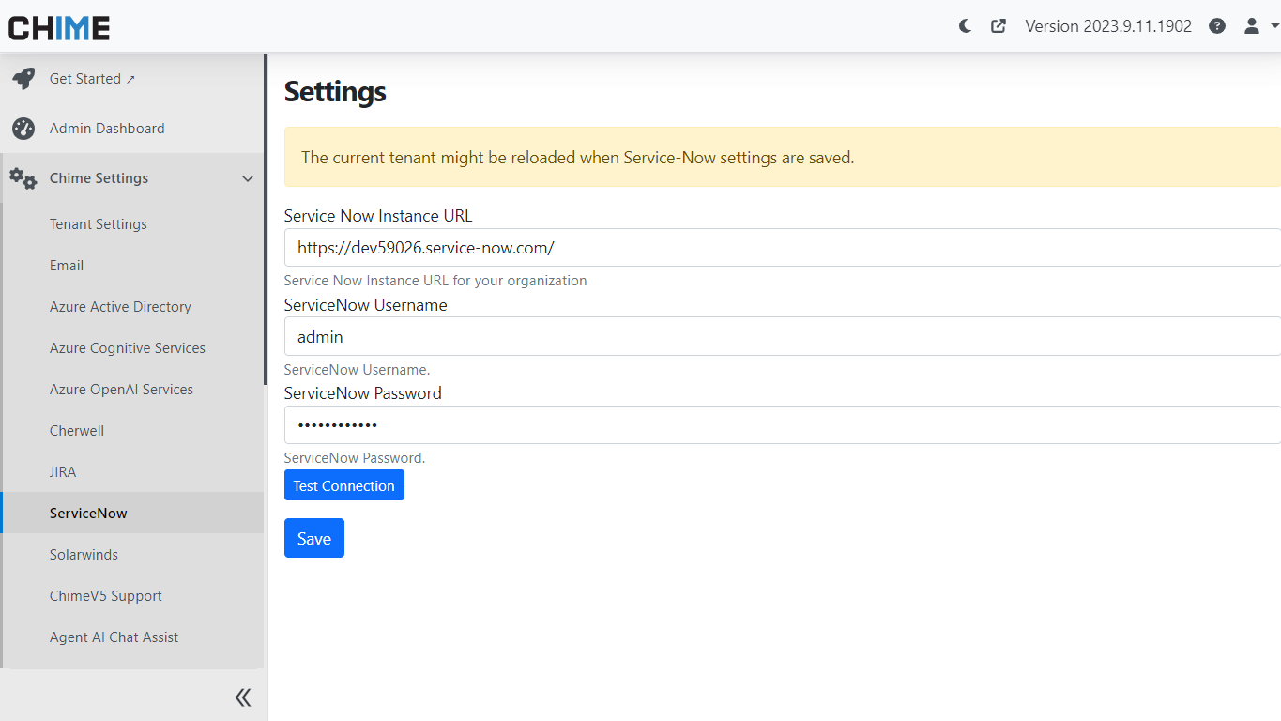Click the Service Now Instance URL field
This screenshot has width=1281, height=721.
[783, 248]
